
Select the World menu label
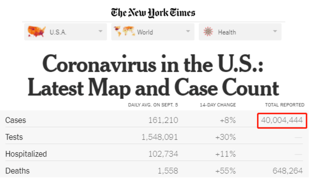[145, 32]
